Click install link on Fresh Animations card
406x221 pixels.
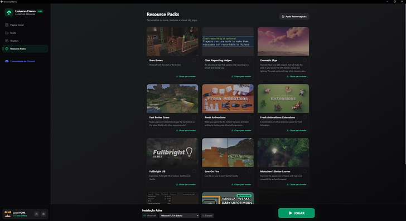[241, 130]
